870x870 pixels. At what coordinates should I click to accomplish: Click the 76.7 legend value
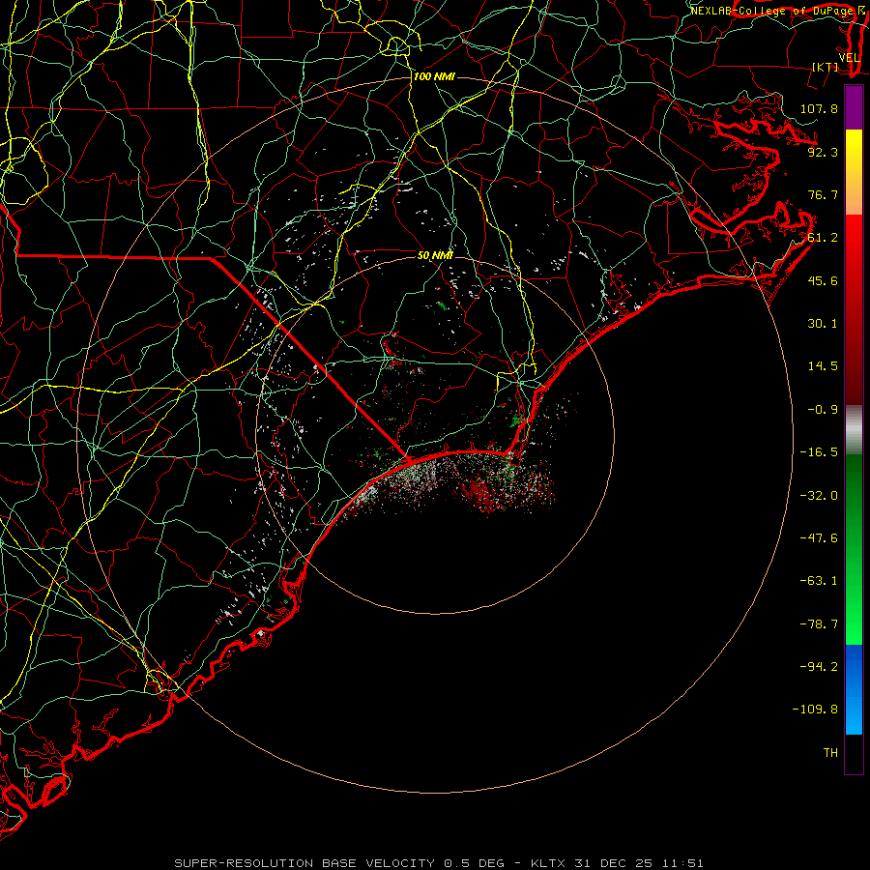[x=823, y=194]
